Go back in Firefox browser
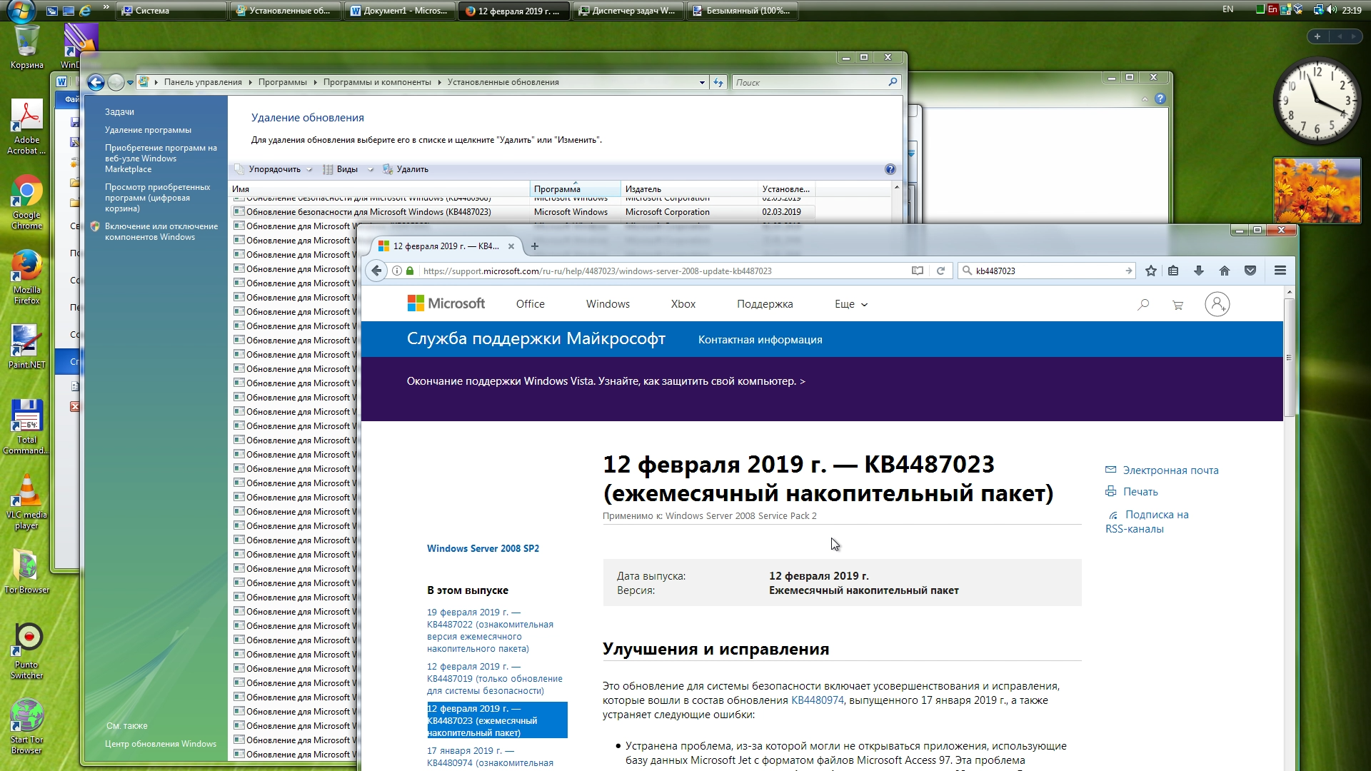This screenshot has height=771, width=1371. pyautogui.click(x=376, y=271)
